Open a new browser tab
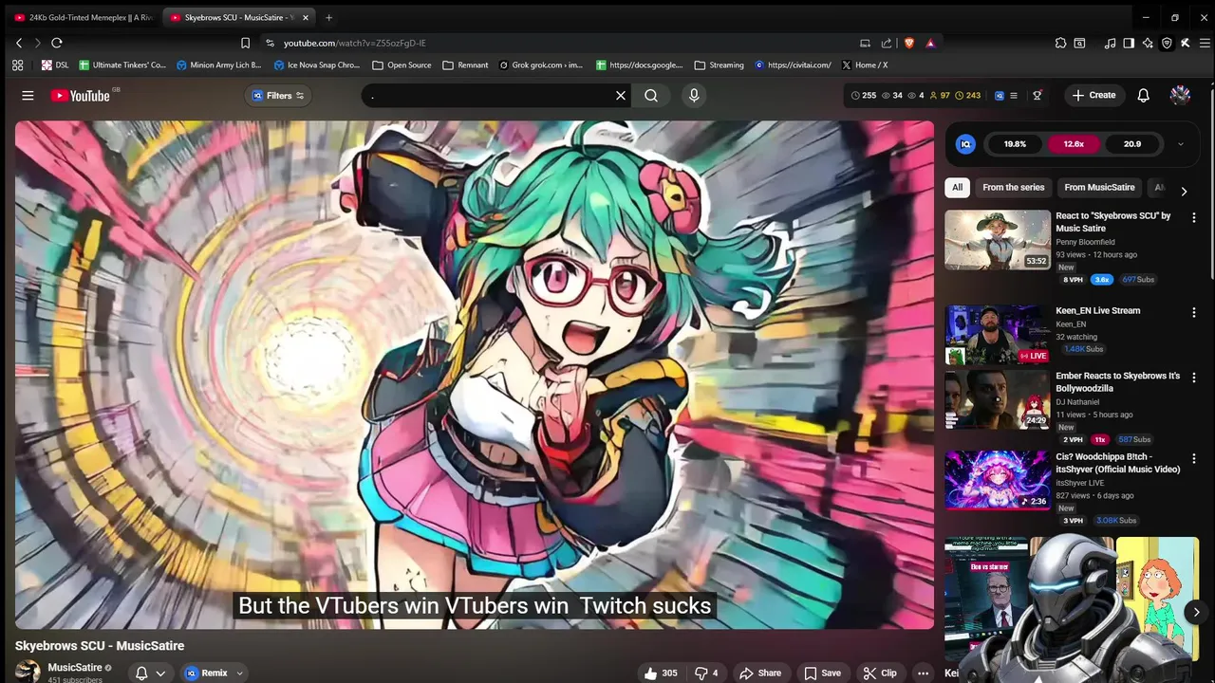1215x683 pixels. tap(328, 17)
